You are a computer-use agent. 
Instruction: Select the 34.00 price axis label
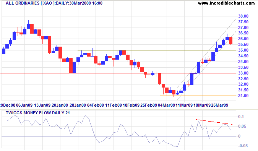(243, 62)
